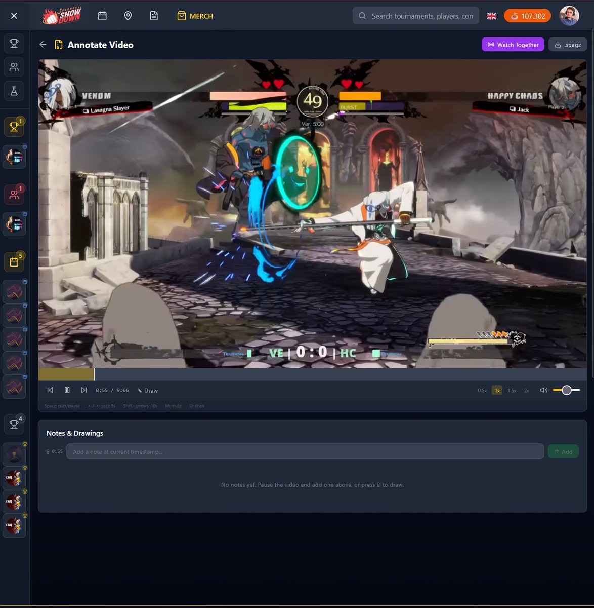
Task: Pause the video playback
Action: pos(67,390)
